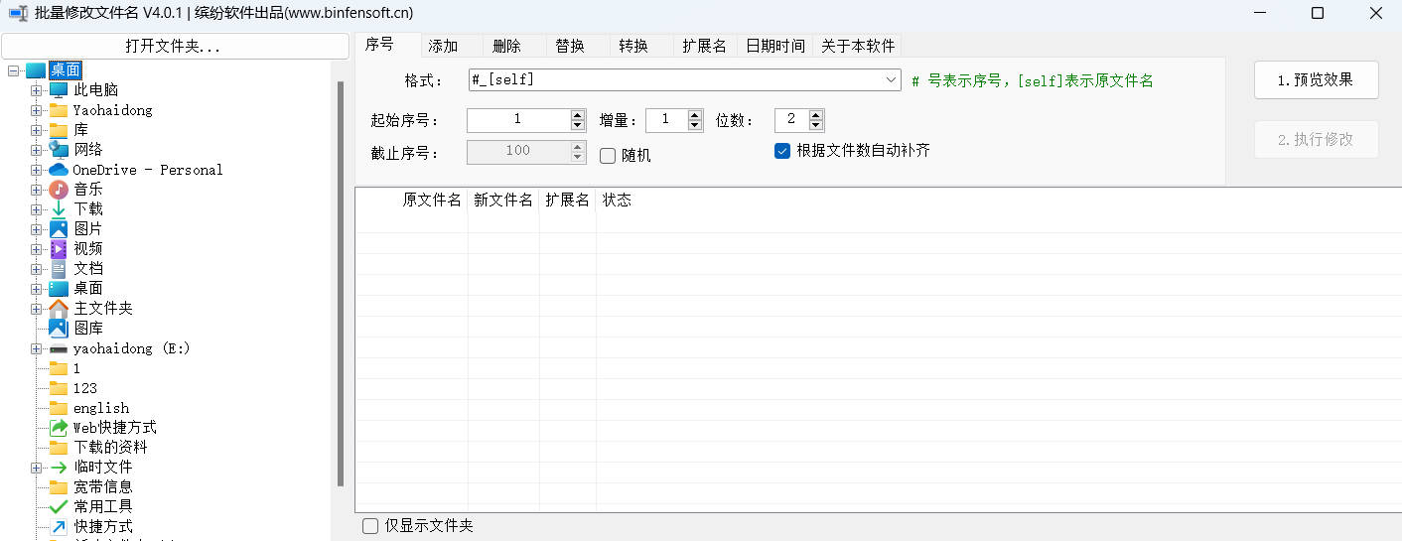1402x541 pixels.
Task: Click the folder tree vertical scrollbar
Action: 341,283
